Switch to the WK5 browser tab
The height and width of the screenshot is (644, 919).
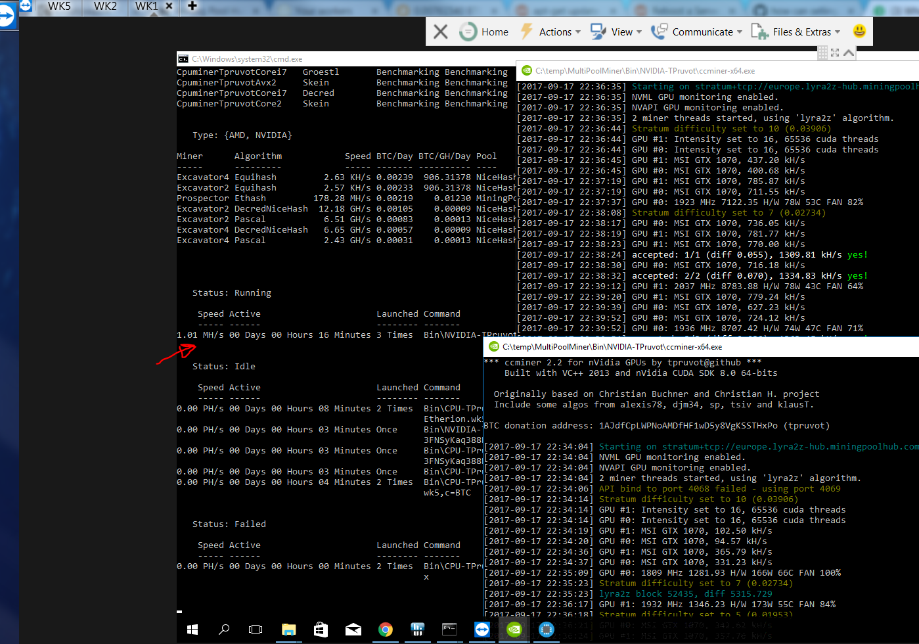58,7
